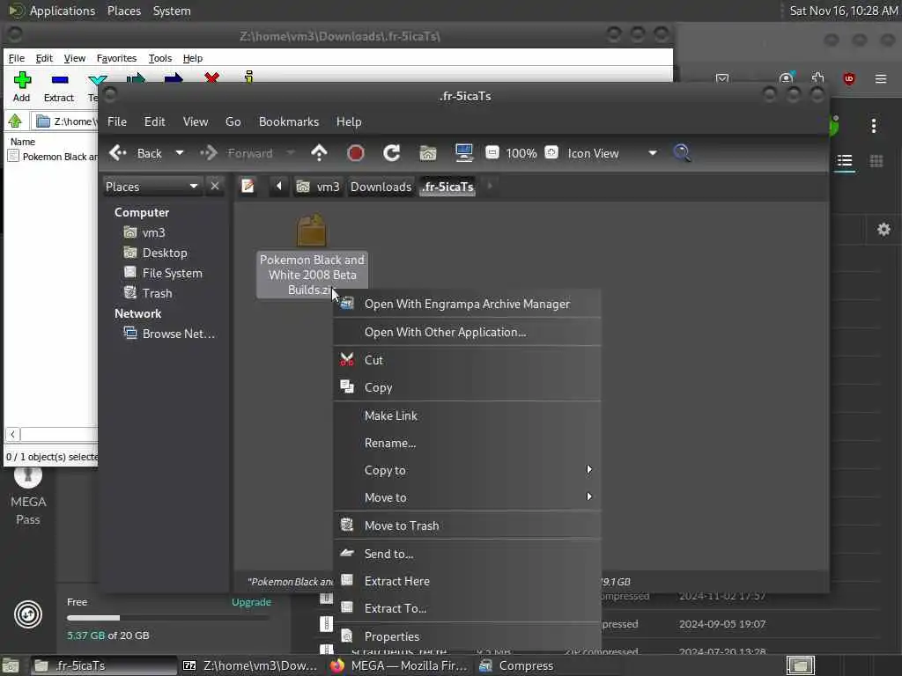
Task: Open Properties from context menu
Action: (467, 636)
